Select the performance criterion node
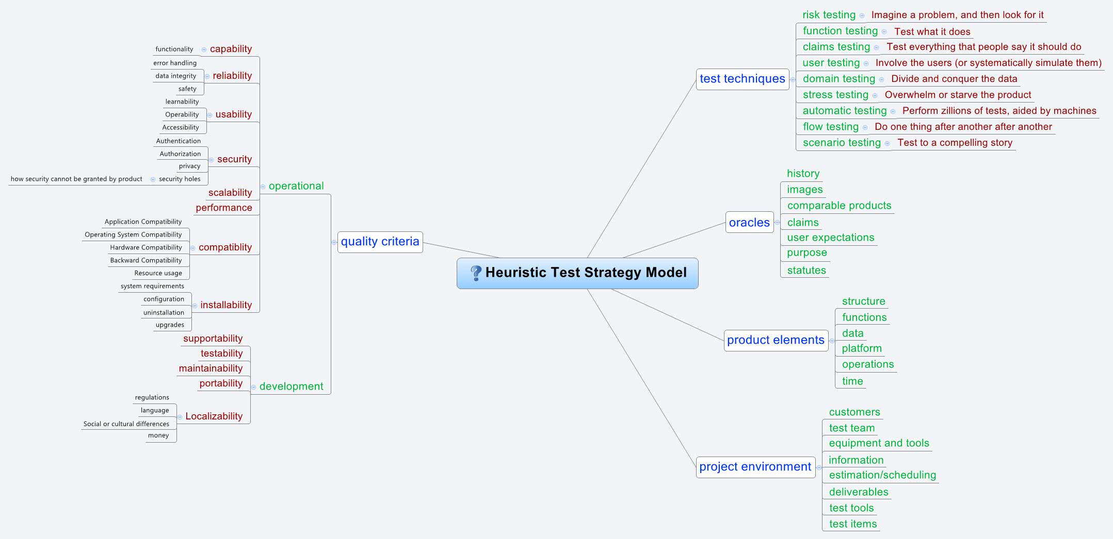Image resolution: width=1113 pixels, height=539 pixels. click(x=223, y=208)
